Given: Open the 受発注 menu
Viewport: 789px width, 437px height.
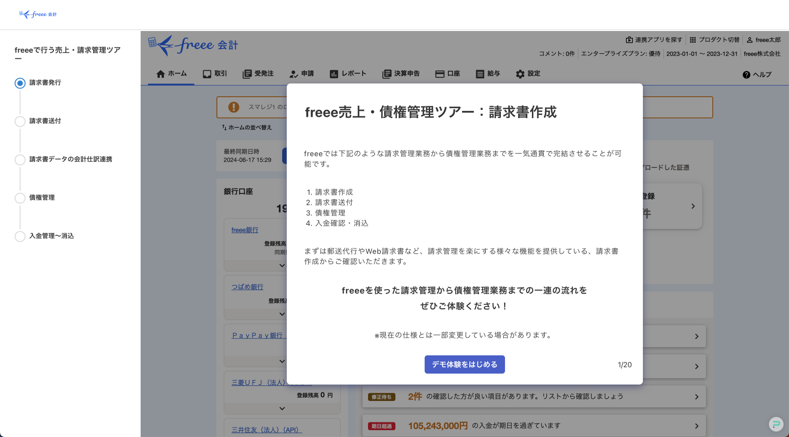Looking at the screenshot, I should (x=258, y=74).
